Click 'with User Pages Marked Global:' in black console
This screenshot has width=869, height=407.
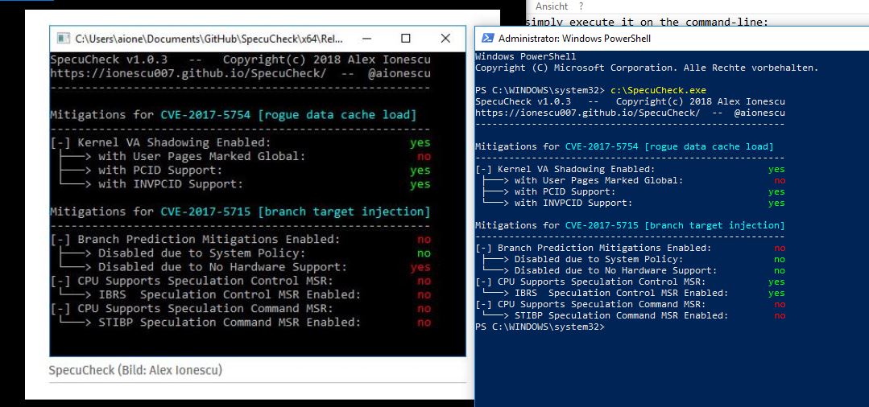[x=201, y=156]
